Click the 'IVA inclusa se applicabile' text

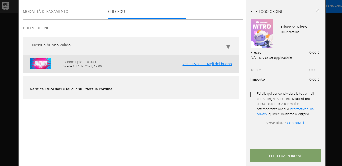click(x=271, y=57)
